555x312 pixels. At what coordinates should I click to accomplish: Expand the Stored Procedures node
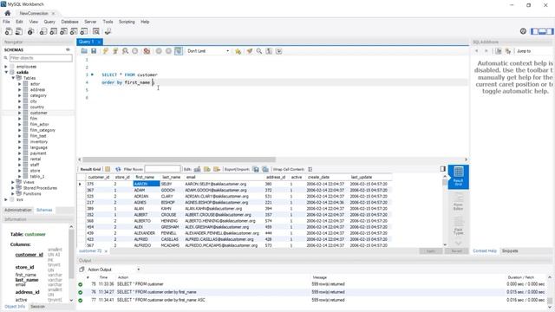13,188
